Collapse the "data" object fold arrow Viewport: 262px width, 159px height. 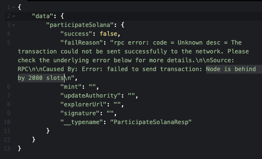pyautogui.click(x=14, y=16)
